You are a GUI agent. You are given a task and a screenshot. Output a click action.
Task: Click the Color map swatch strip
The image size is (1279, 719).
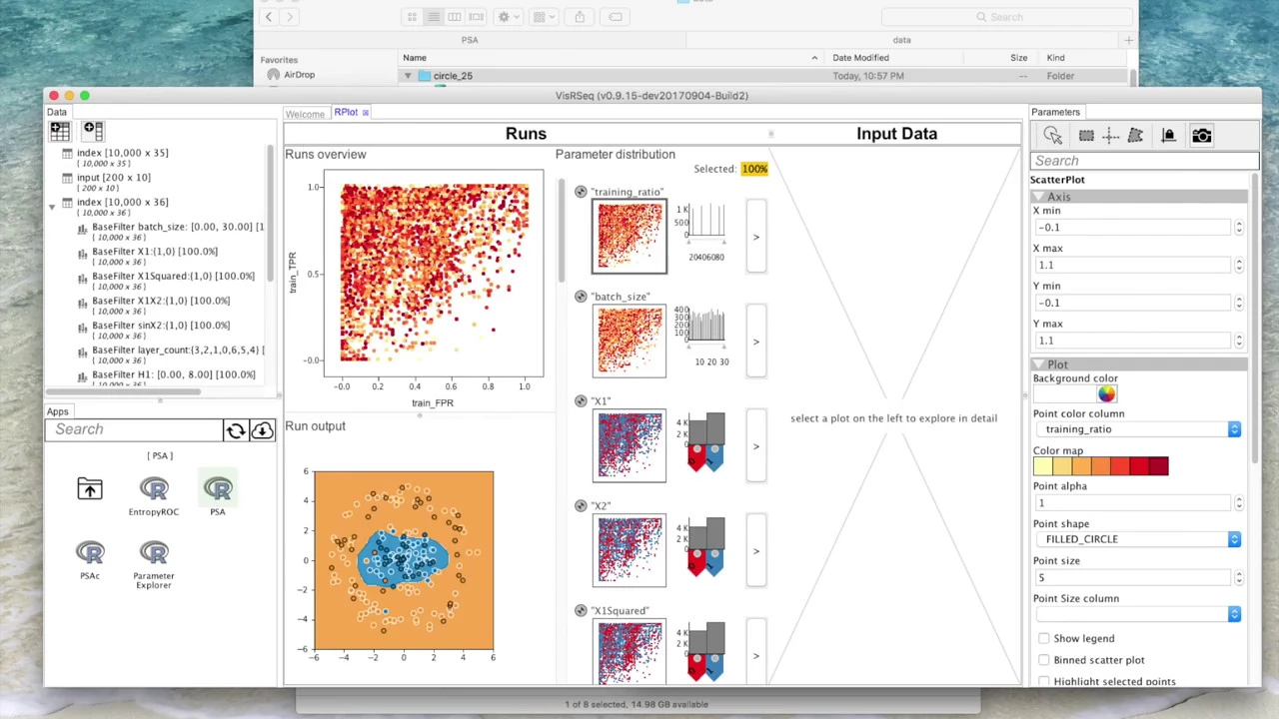click(x=1100, y=466)
